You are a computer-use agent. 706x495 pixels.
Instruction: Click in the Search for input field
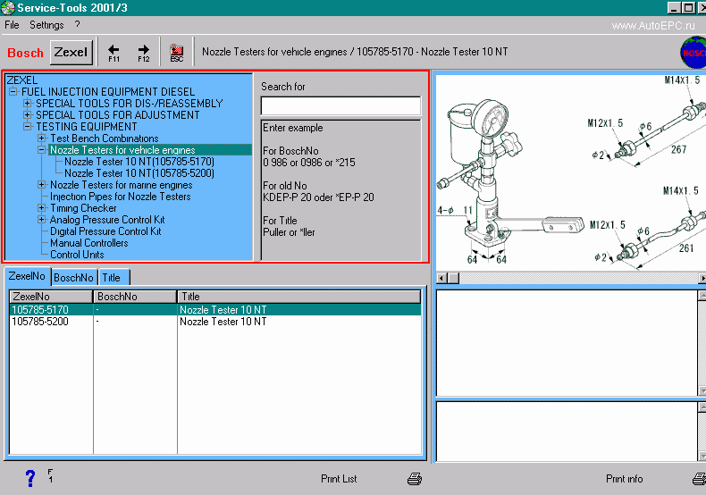[x=340, y=106]
